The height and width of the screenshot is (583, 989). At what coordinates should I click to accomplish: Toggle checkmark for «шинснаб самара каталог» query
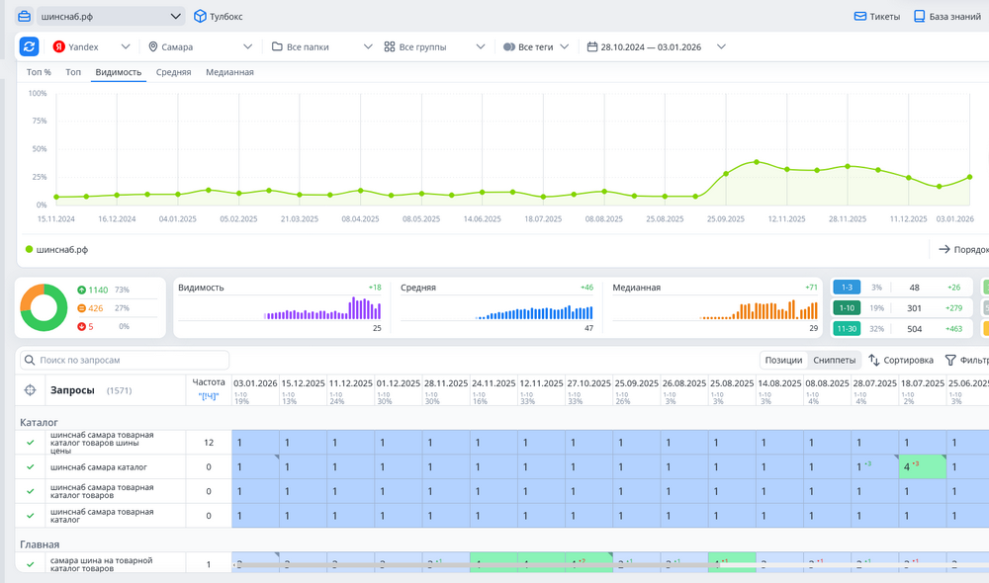[30, 466]
